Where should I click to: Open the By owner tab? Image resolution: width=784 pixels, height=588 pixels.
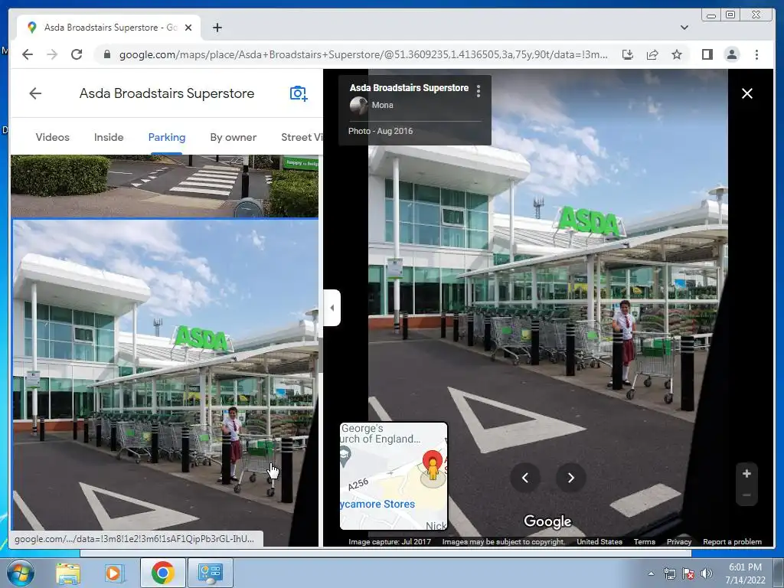pos(233,137)
